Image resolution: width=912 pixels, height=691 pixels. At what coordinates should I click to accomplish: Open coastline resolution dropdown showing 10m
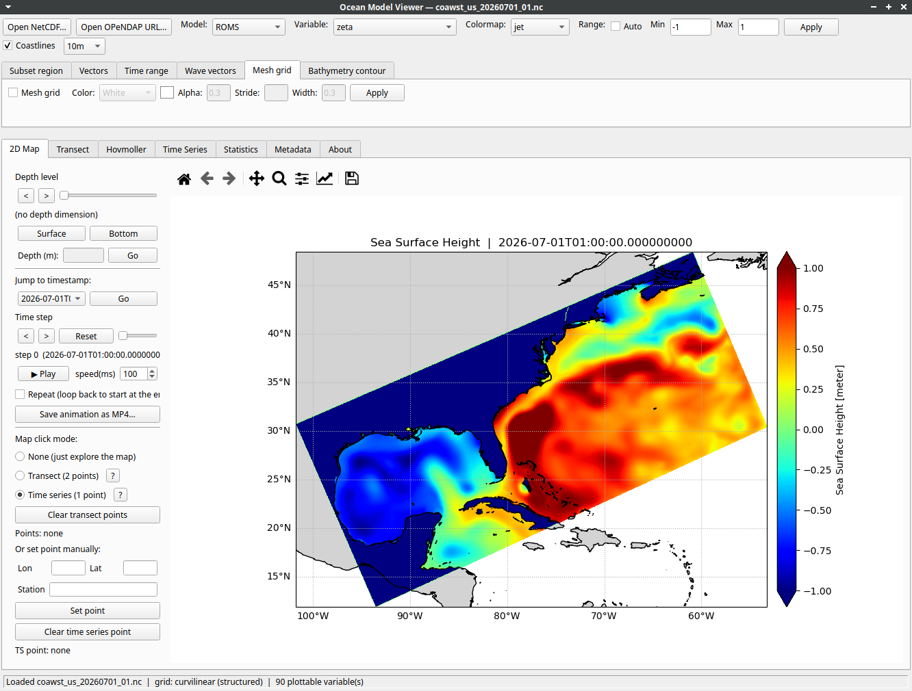click(x=84, y=46)
